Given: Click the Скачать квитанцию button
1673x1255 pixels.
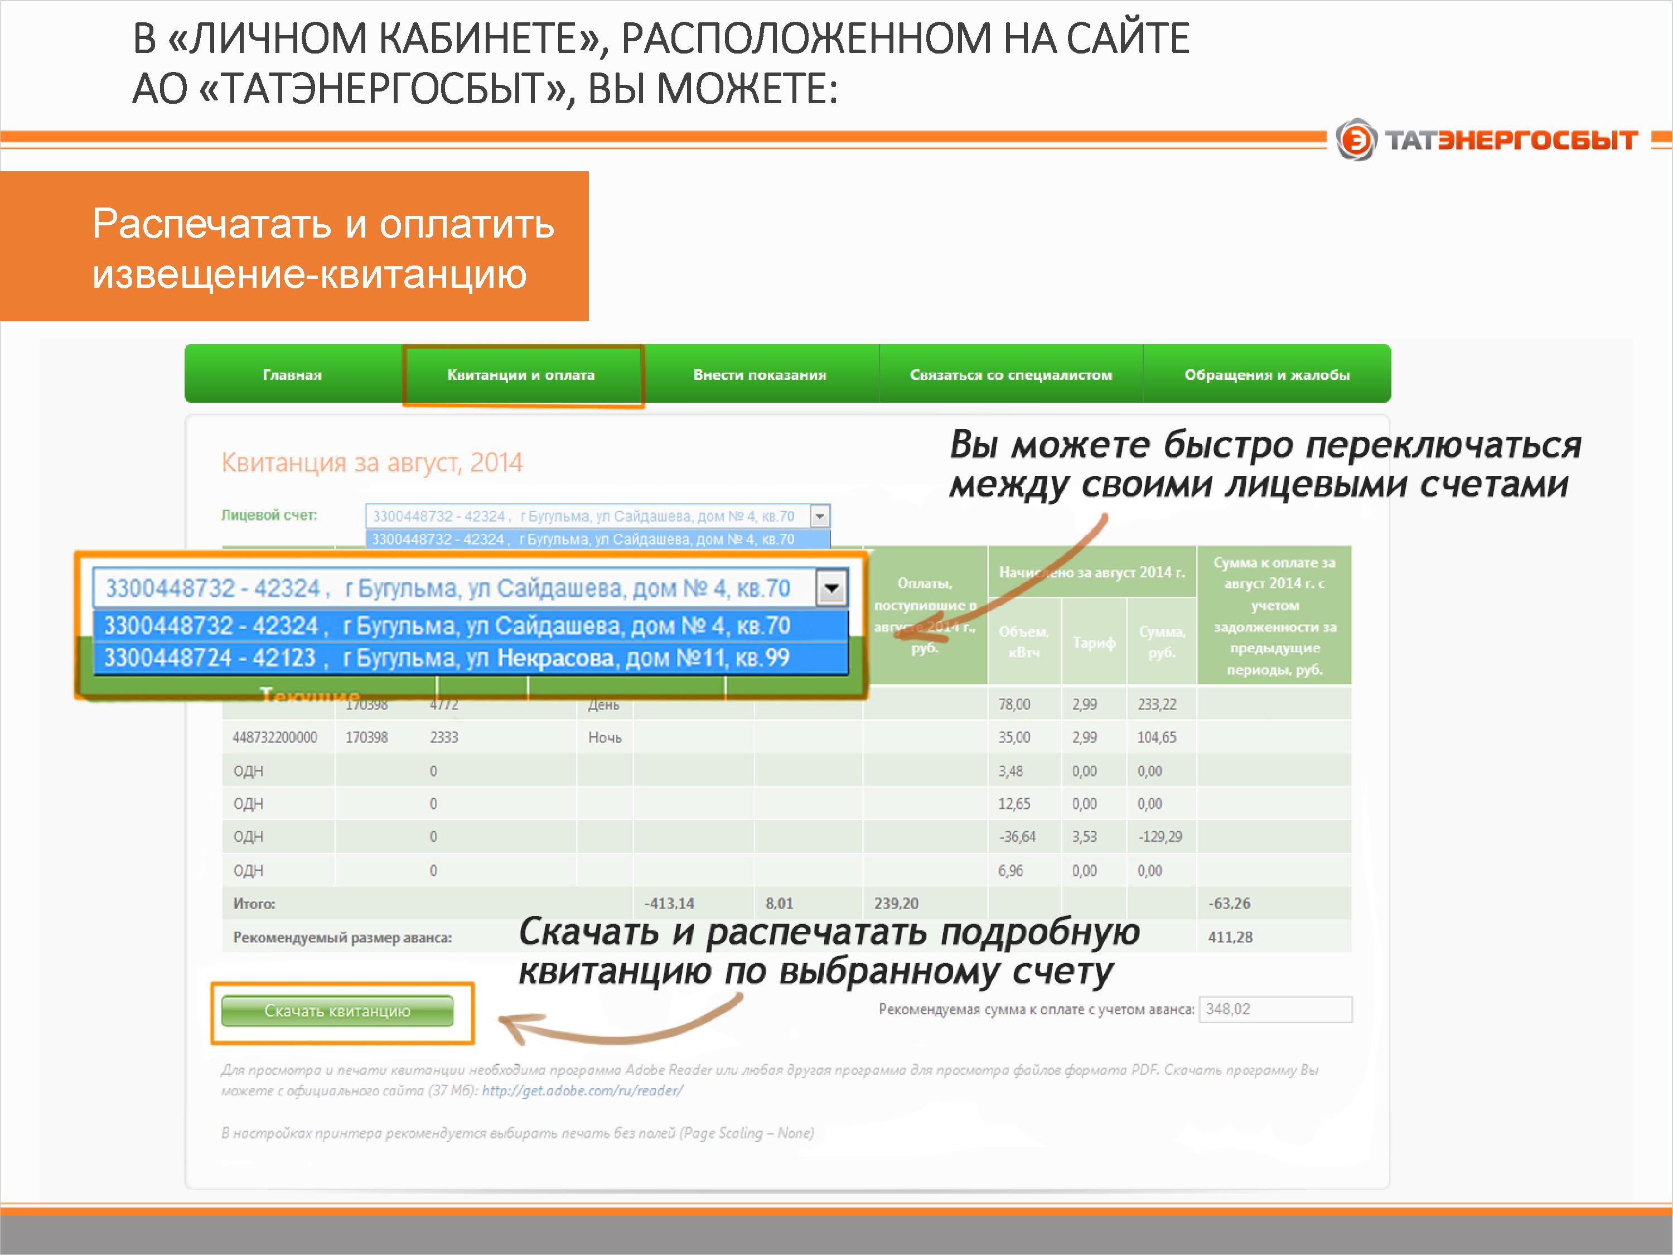Looking at the screenshot, I should 337,1011.
